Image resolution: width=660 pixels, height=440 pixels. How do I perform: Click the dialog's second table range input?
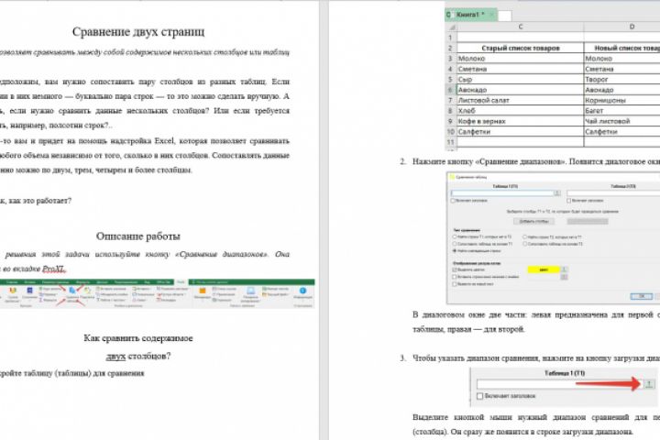point(613,193)
